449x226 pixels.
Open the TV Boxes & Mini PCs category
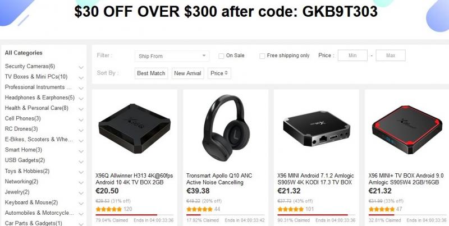36,77
